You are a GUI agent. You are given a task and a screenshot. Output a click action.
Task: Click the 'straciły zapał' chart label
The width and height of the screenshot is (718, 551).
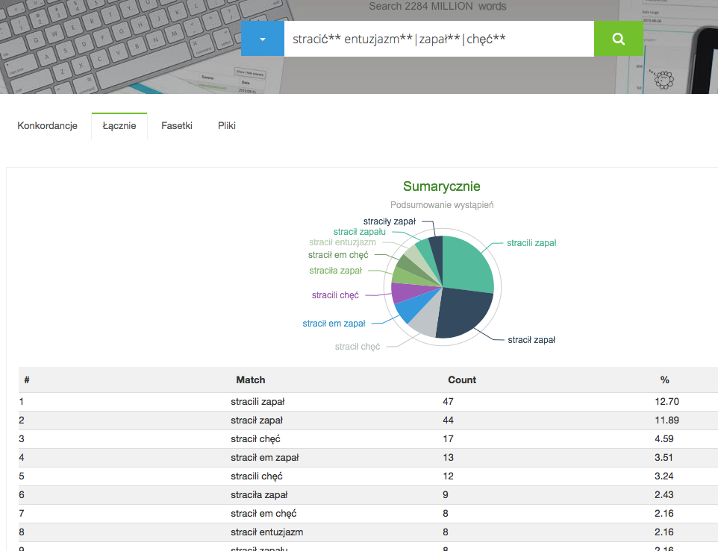pyautogui.click(x=389, y=221)
